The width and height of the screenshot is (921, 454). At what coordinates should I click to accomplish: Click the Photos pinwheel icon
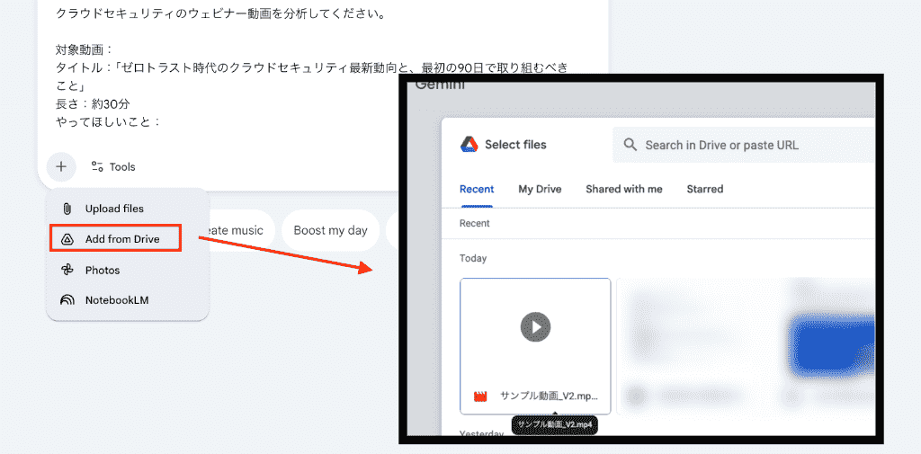pos(67,270)
